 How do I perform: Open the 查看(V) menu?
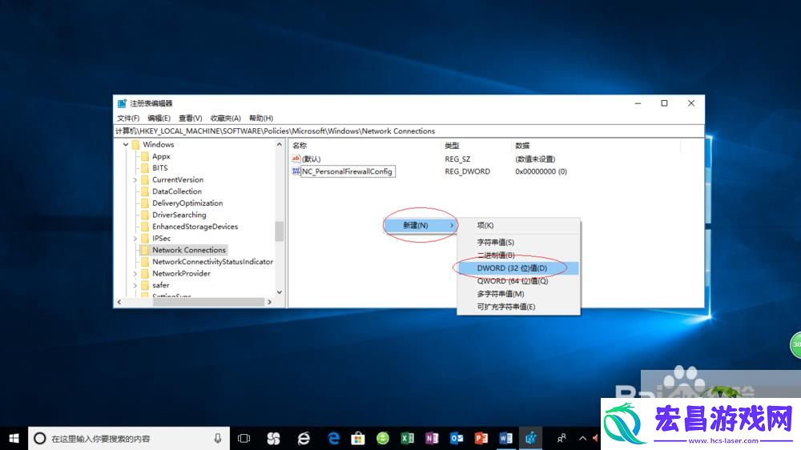click(190, 118)
